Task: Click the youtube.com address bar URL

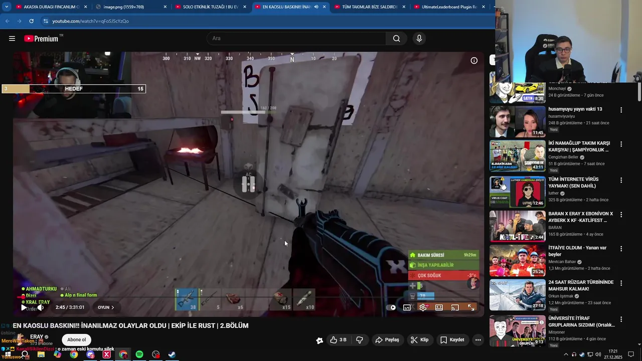Action: point(91,21)
